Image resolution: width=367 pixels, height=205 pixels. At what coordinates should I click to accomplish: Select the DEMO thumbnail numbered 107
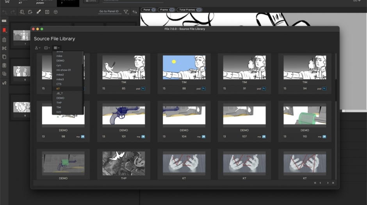[244, 115]
